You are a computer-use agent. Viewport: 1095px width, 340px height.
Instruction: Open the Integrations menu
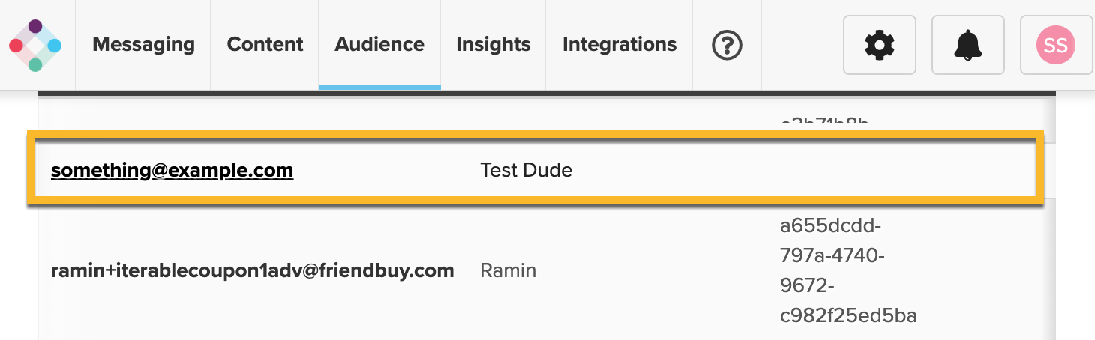(619, 45)
